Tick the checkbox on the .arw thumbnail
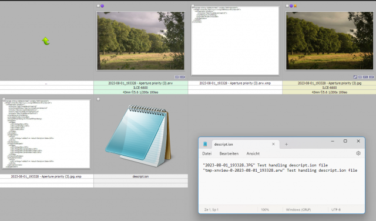Screen dimensions: 376x221 click(x=98, y=6)
